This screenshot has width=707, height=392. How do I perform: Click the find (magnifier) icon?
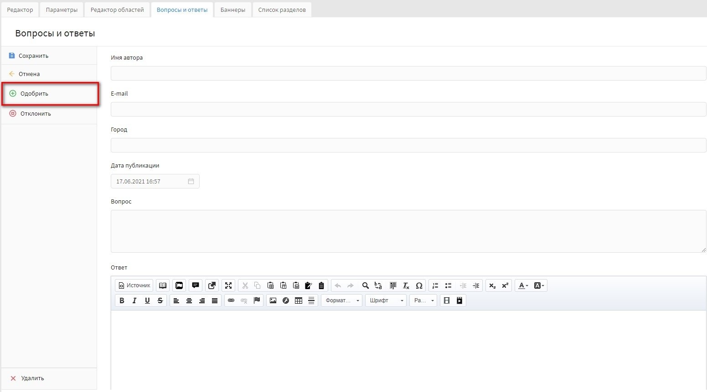tap(365, 285)
